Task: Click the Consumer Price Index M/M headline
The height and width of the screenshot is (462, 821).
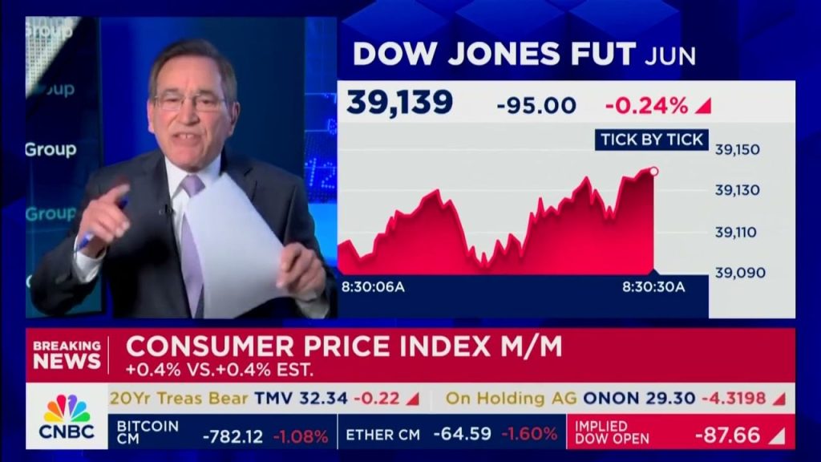Action: point(344,346)
